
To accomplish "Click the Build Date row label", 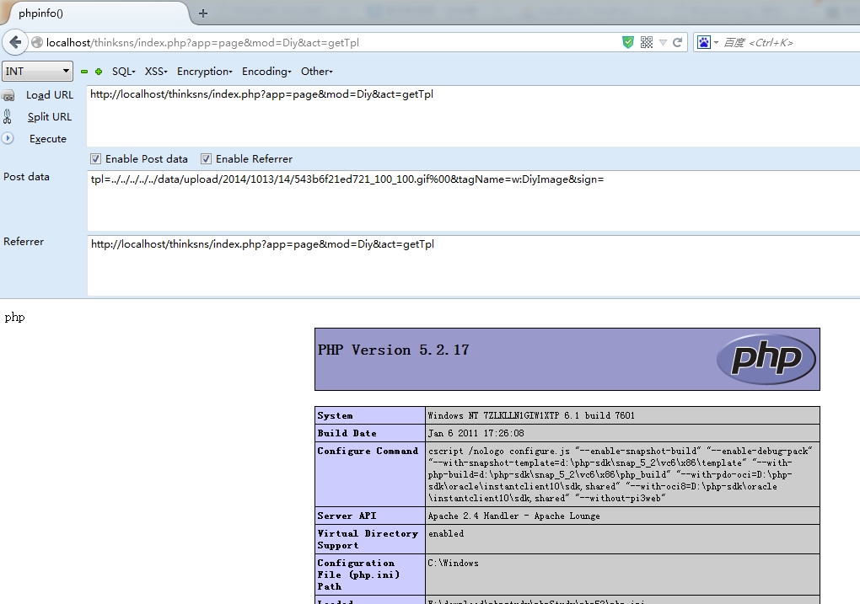I will (347, 433).
